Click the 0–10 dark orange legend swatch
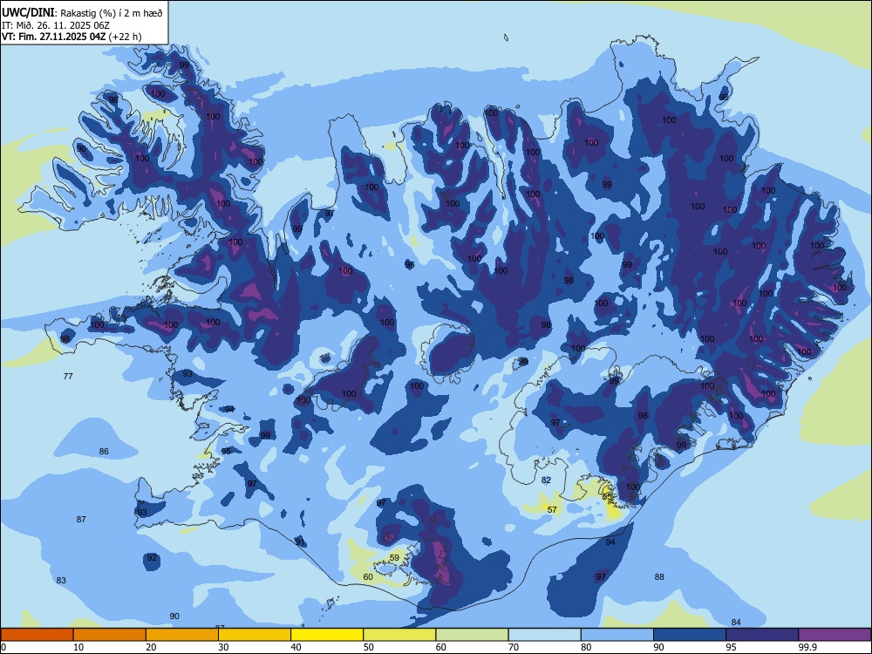 [x=37, y=635]
